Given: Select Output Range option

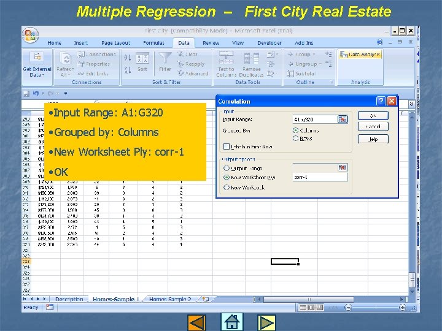Looking at the screenshot, I should [x=227, y=169].
